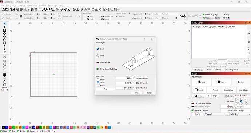Open the Start From dropdown
The width and height of the screenshot is (251, 133).
[x=243, y=96]
